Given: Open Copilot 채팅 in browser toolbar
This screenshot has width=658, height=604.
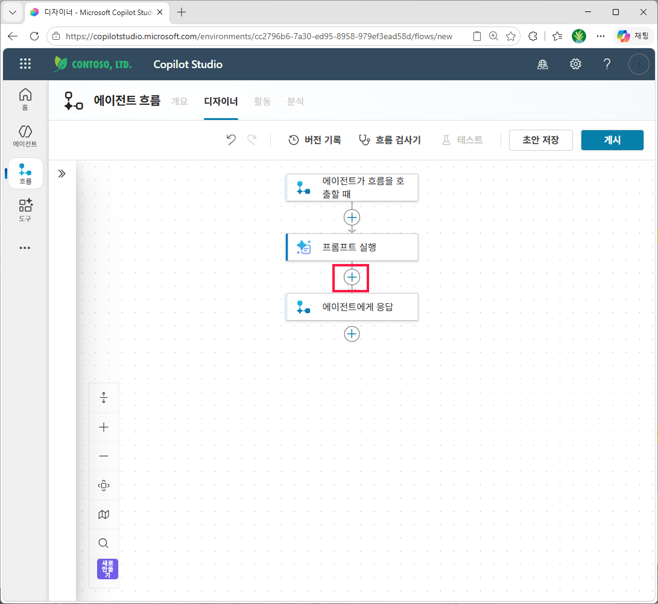Looking at the screenshot, I should 633,37.
